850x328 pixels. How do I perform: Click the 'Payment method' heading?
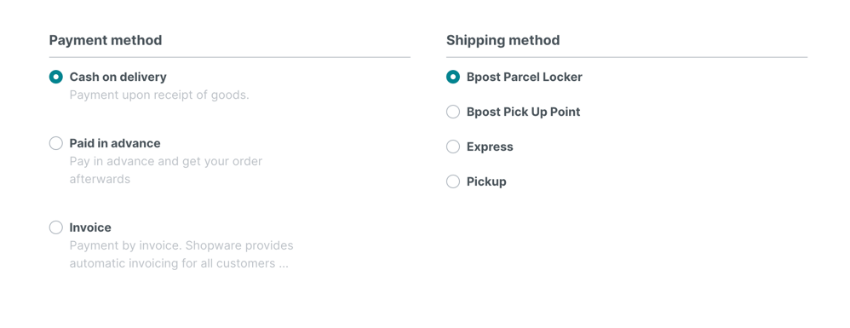coord(106,40)
